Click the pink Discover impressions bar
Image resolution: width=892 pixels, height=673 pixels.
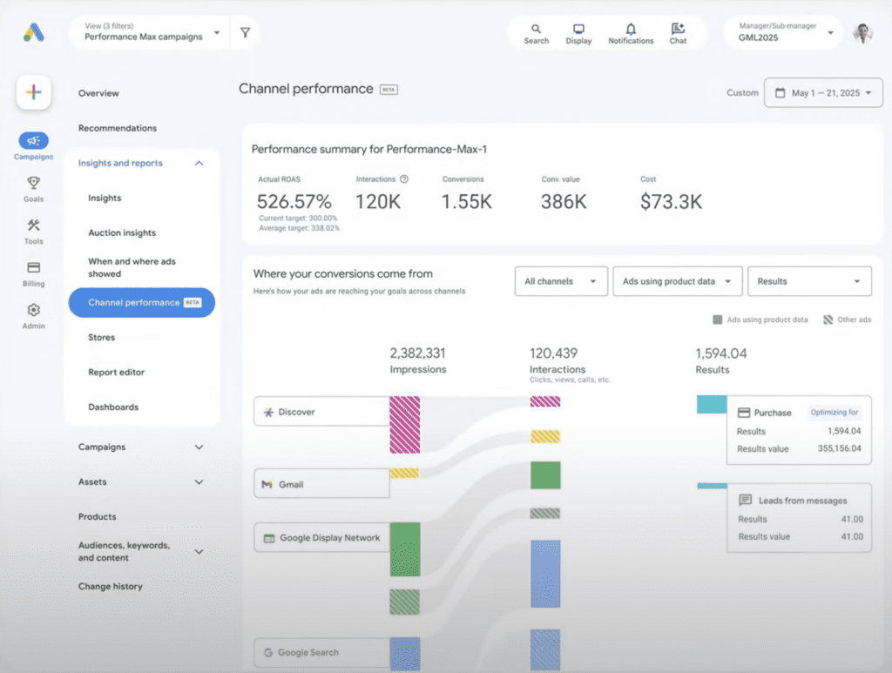(x=404, y=425)
